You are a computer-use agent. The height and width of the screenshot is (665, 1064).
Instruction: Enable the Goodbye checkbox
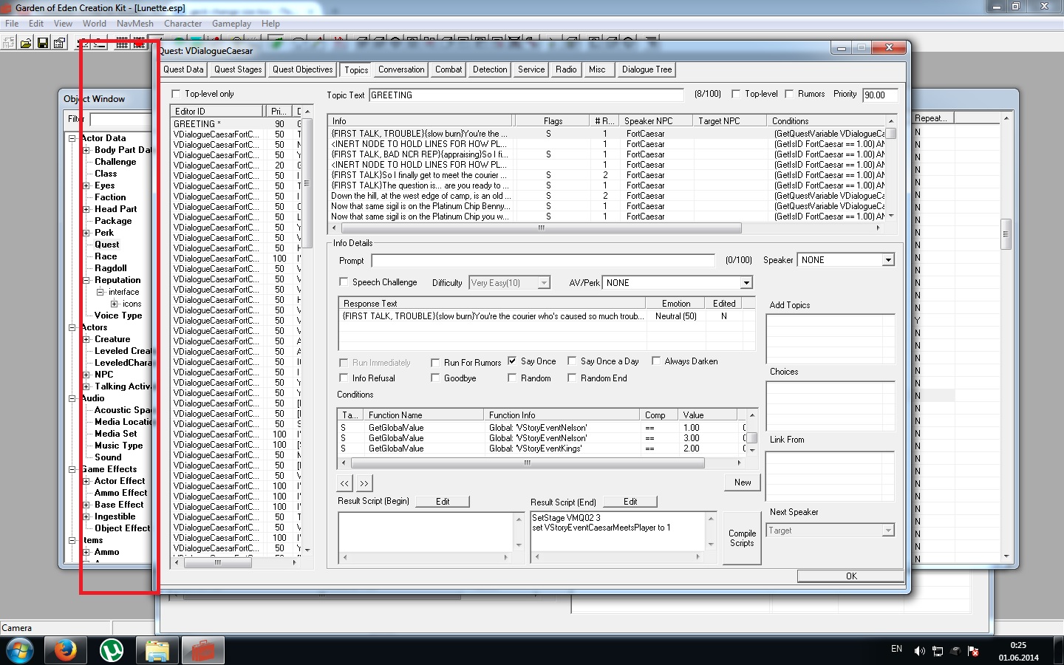tap(436, 378)
